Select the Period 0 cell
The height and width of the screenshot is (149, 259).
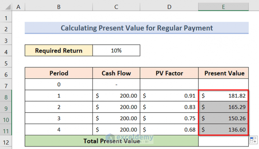[59, 84]
